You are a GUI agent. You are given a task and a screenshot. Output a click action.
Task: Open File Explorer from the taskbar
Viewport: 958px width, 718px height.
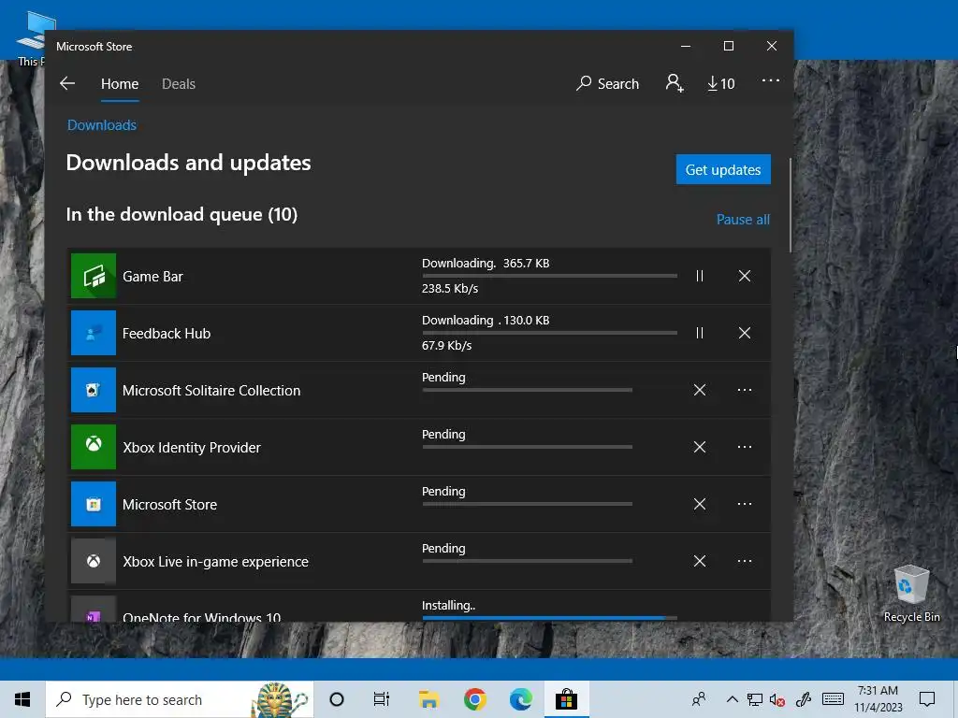(x=428, y=699)
